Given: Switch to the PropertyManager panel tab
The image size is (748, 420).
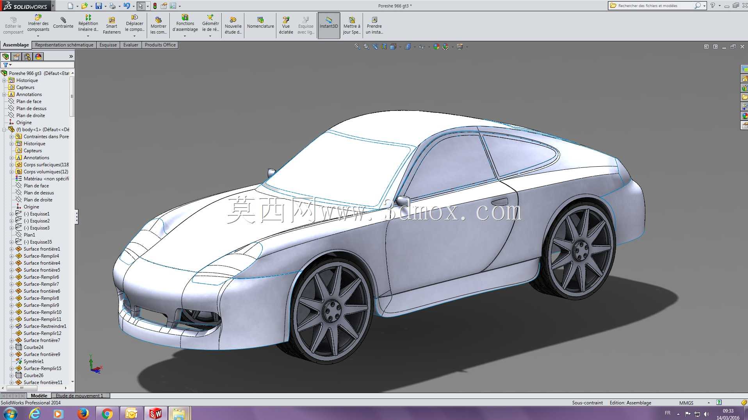Looking at the screenshot, I should pyautogui.click(x=16, y=57).
